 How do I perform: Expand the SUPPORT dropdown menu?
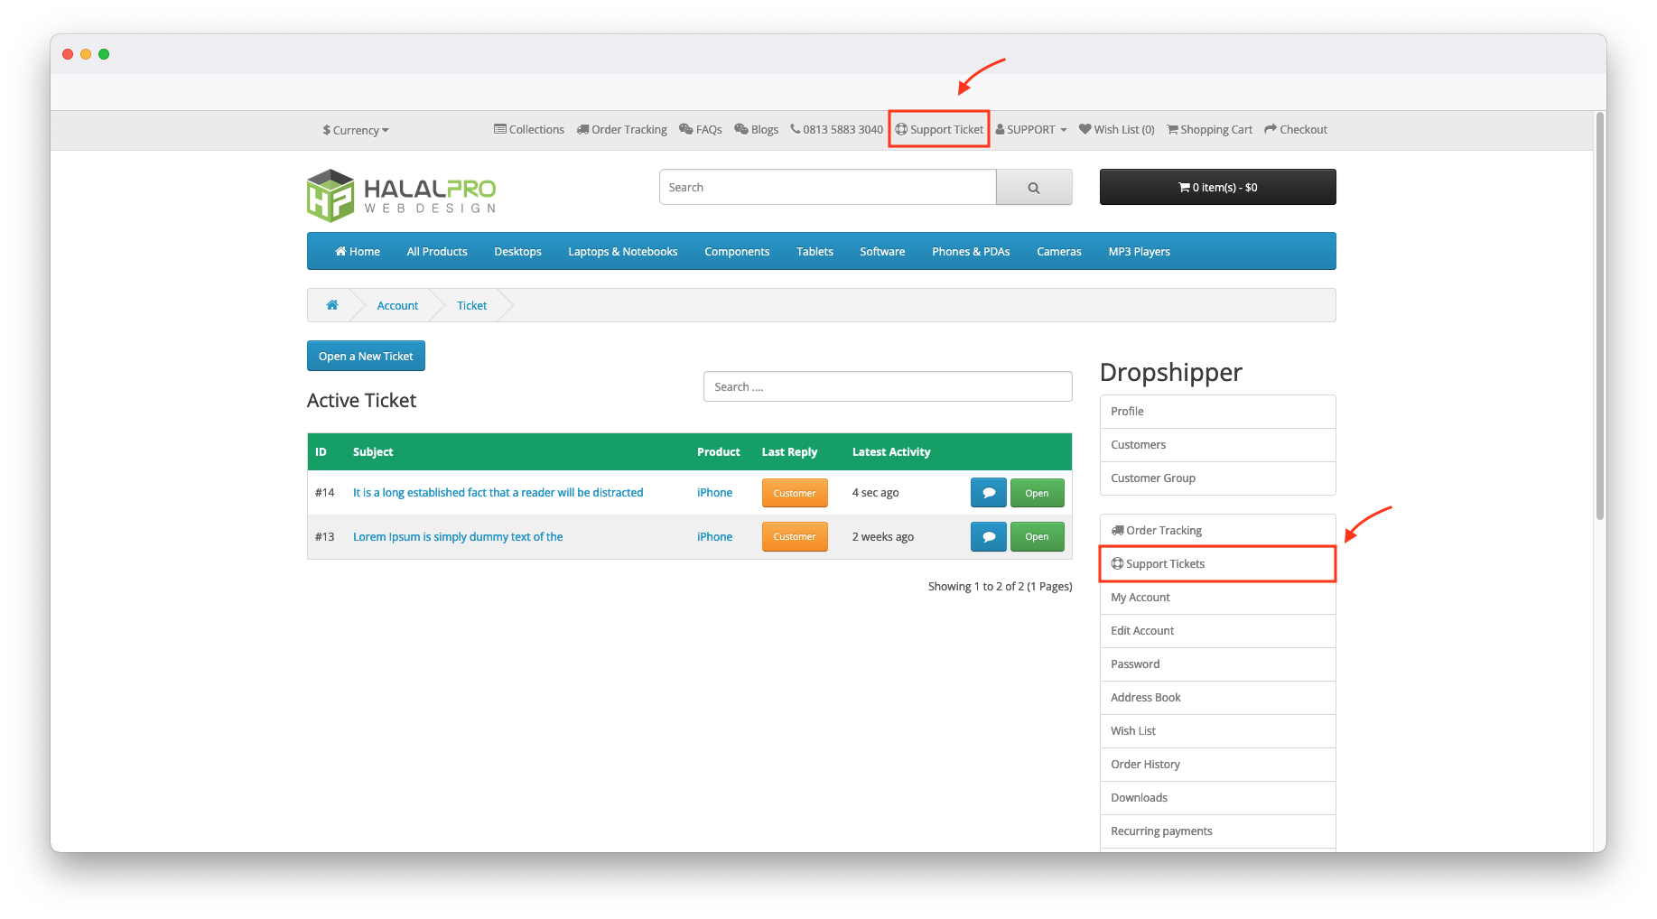(1031, 130)
